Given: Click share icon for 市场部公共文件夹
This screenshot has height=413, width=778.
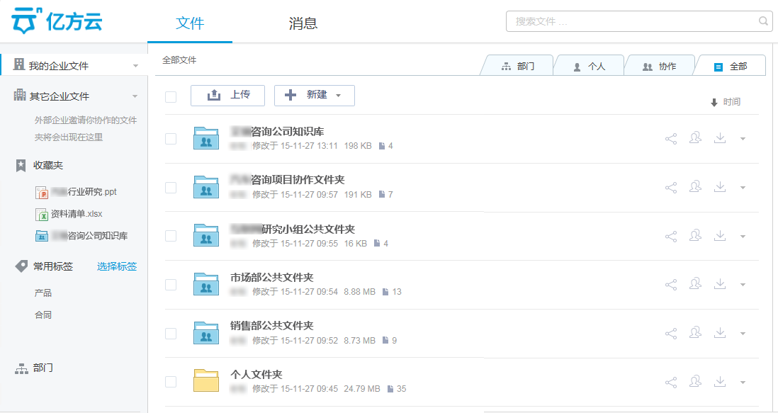Looking at the screenshot, I should 671,285.
